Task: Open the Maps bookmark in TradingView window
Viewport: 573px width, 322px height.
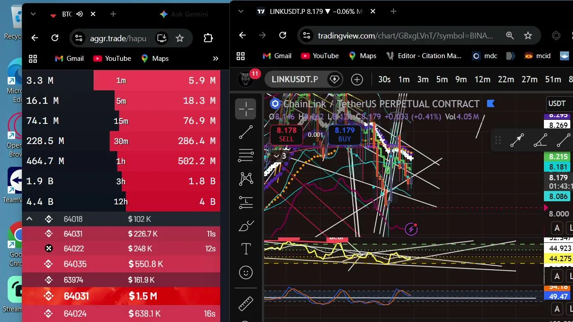Action: (362, 56)
